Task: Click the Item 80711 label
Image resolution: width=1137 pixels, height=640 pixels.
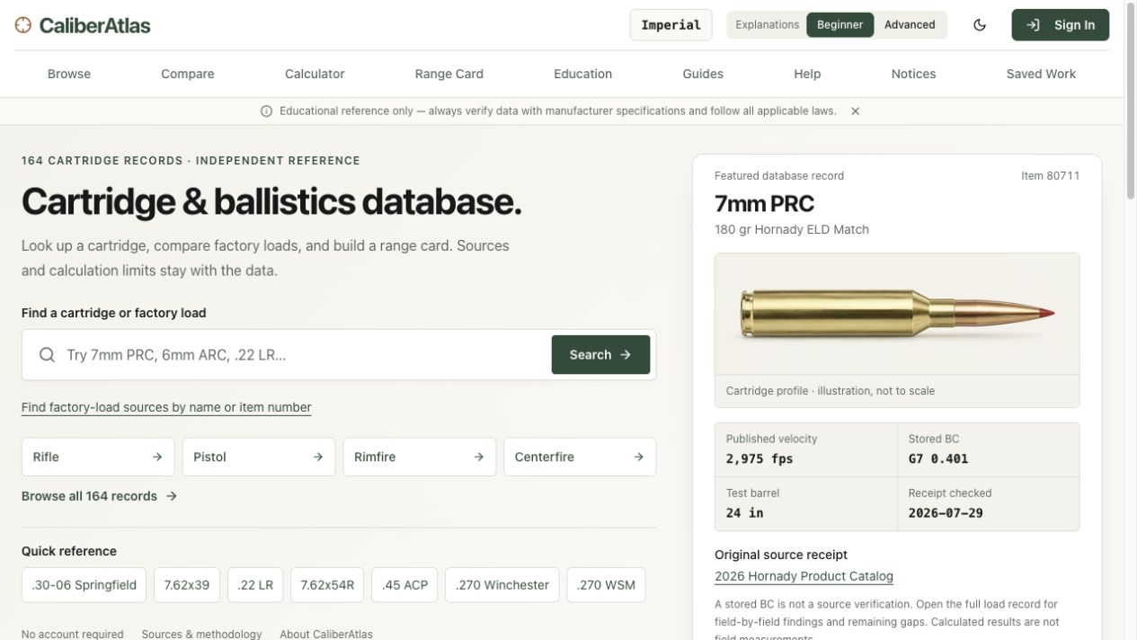Action: [1050, 176]
